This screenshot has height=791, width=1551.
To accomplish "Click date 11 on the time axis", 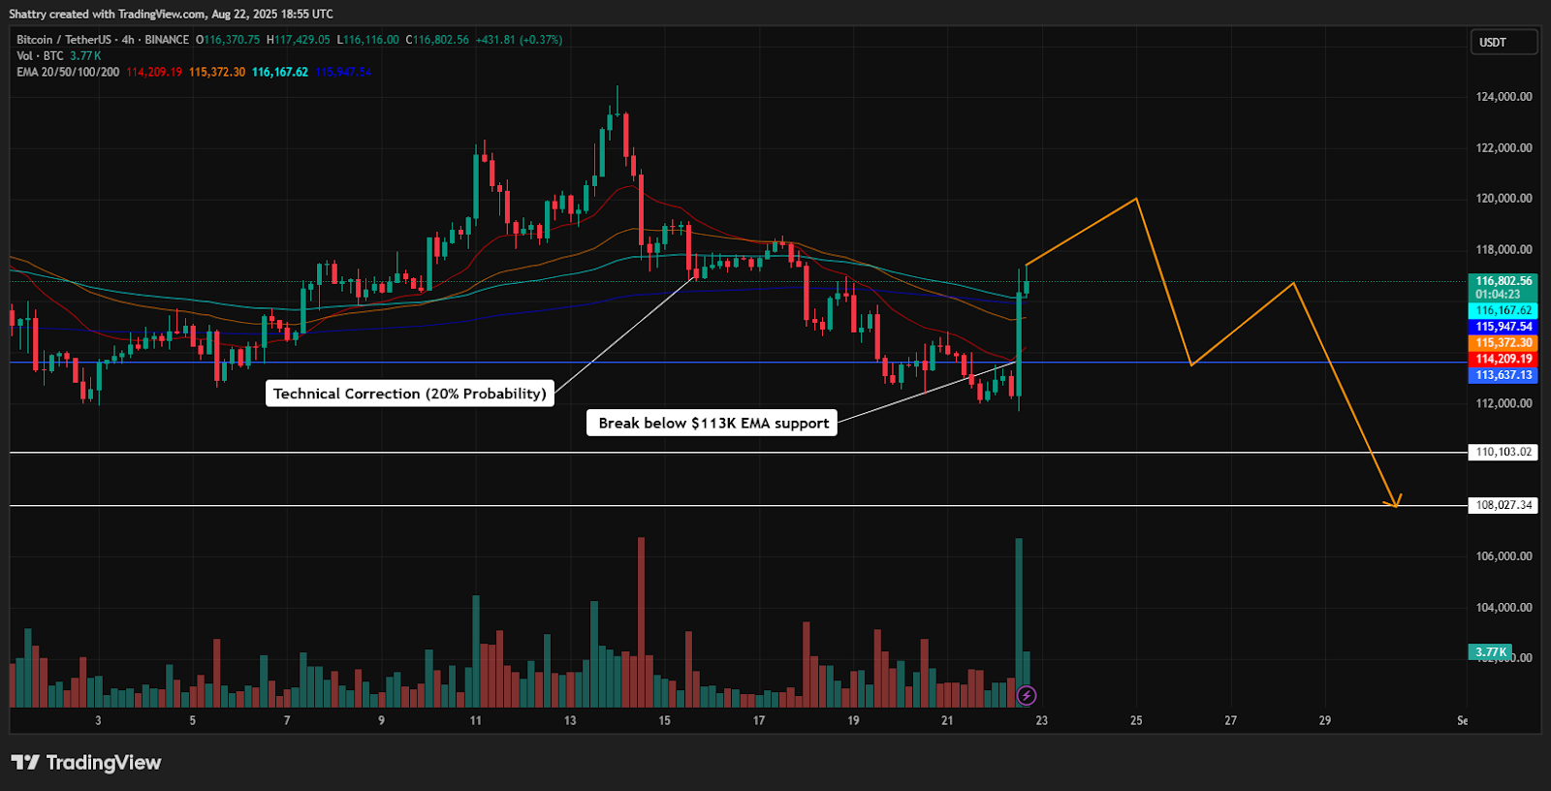I will coord(475,720).
